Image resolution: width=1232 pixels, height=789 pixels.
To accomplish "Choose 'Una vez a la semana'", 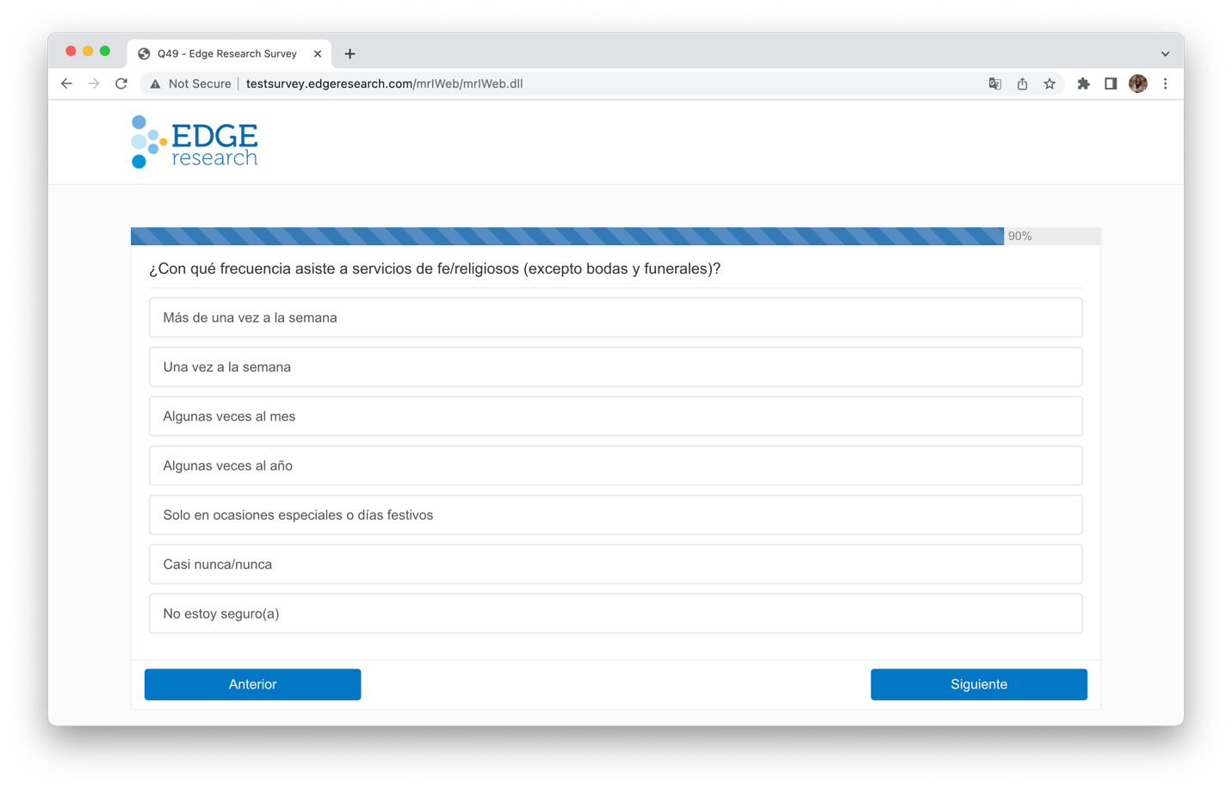I will click(x=615, y=367).
